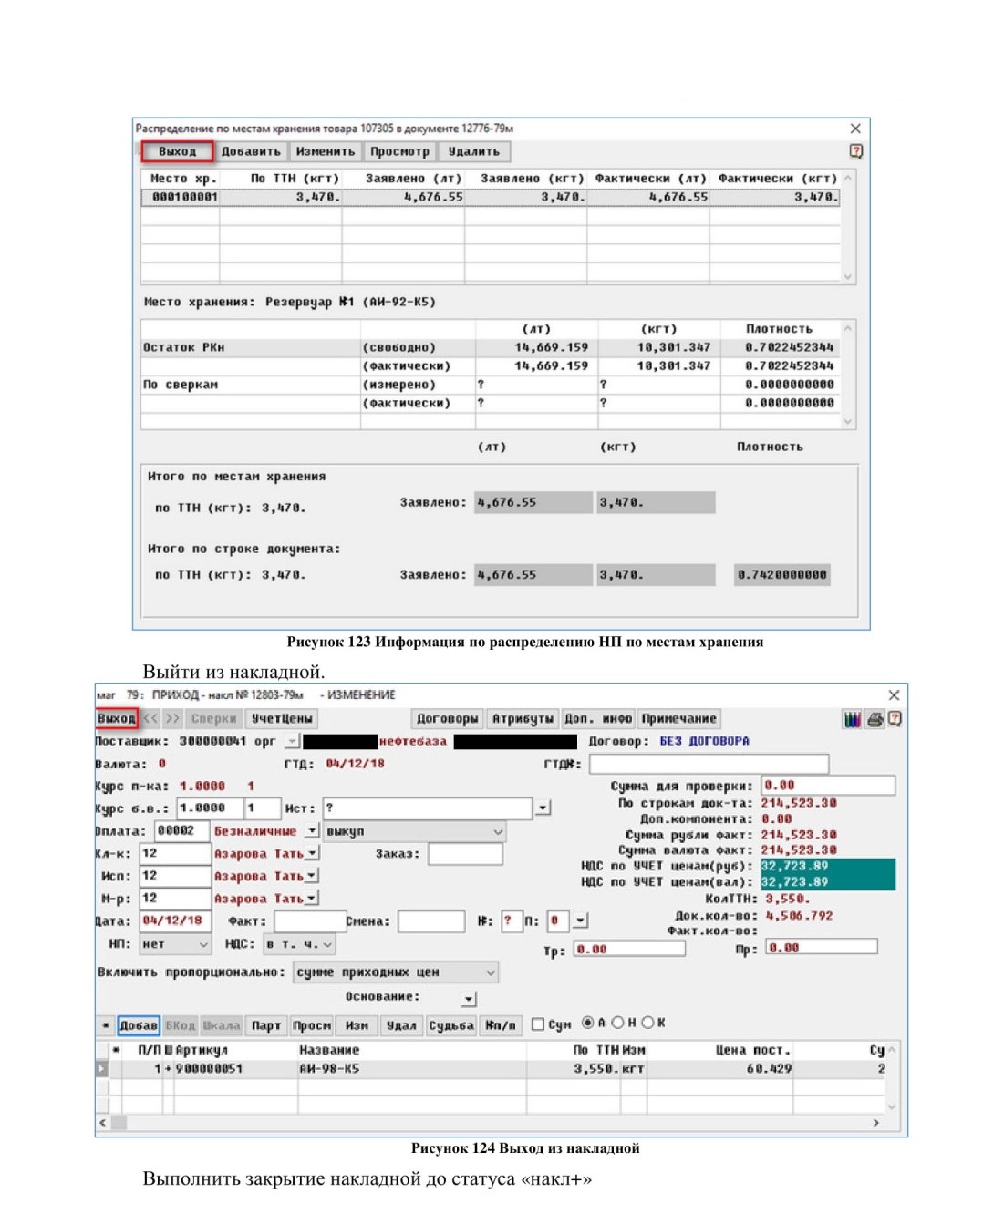Click Добавить in storage distribution window
Viewport: 1004px width, 1214px height.
pyautogui.click(x=251, y=151)
